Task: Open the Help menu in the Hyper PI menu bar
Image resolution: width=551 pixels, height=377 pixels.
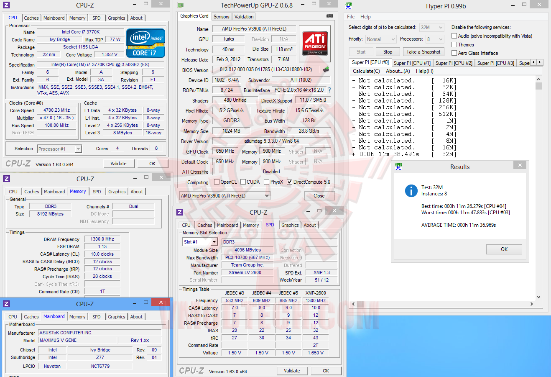Action: pos(365,17)
